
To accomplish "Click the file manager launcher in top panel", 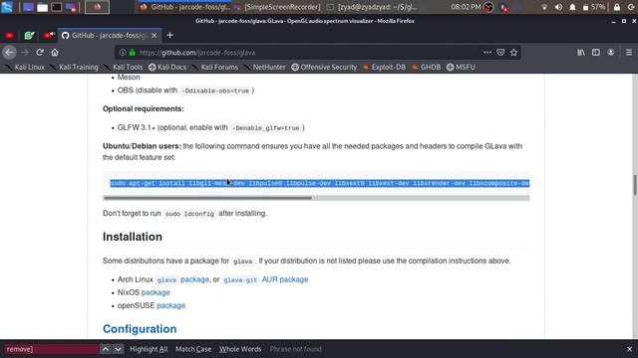I will (42, 7).
